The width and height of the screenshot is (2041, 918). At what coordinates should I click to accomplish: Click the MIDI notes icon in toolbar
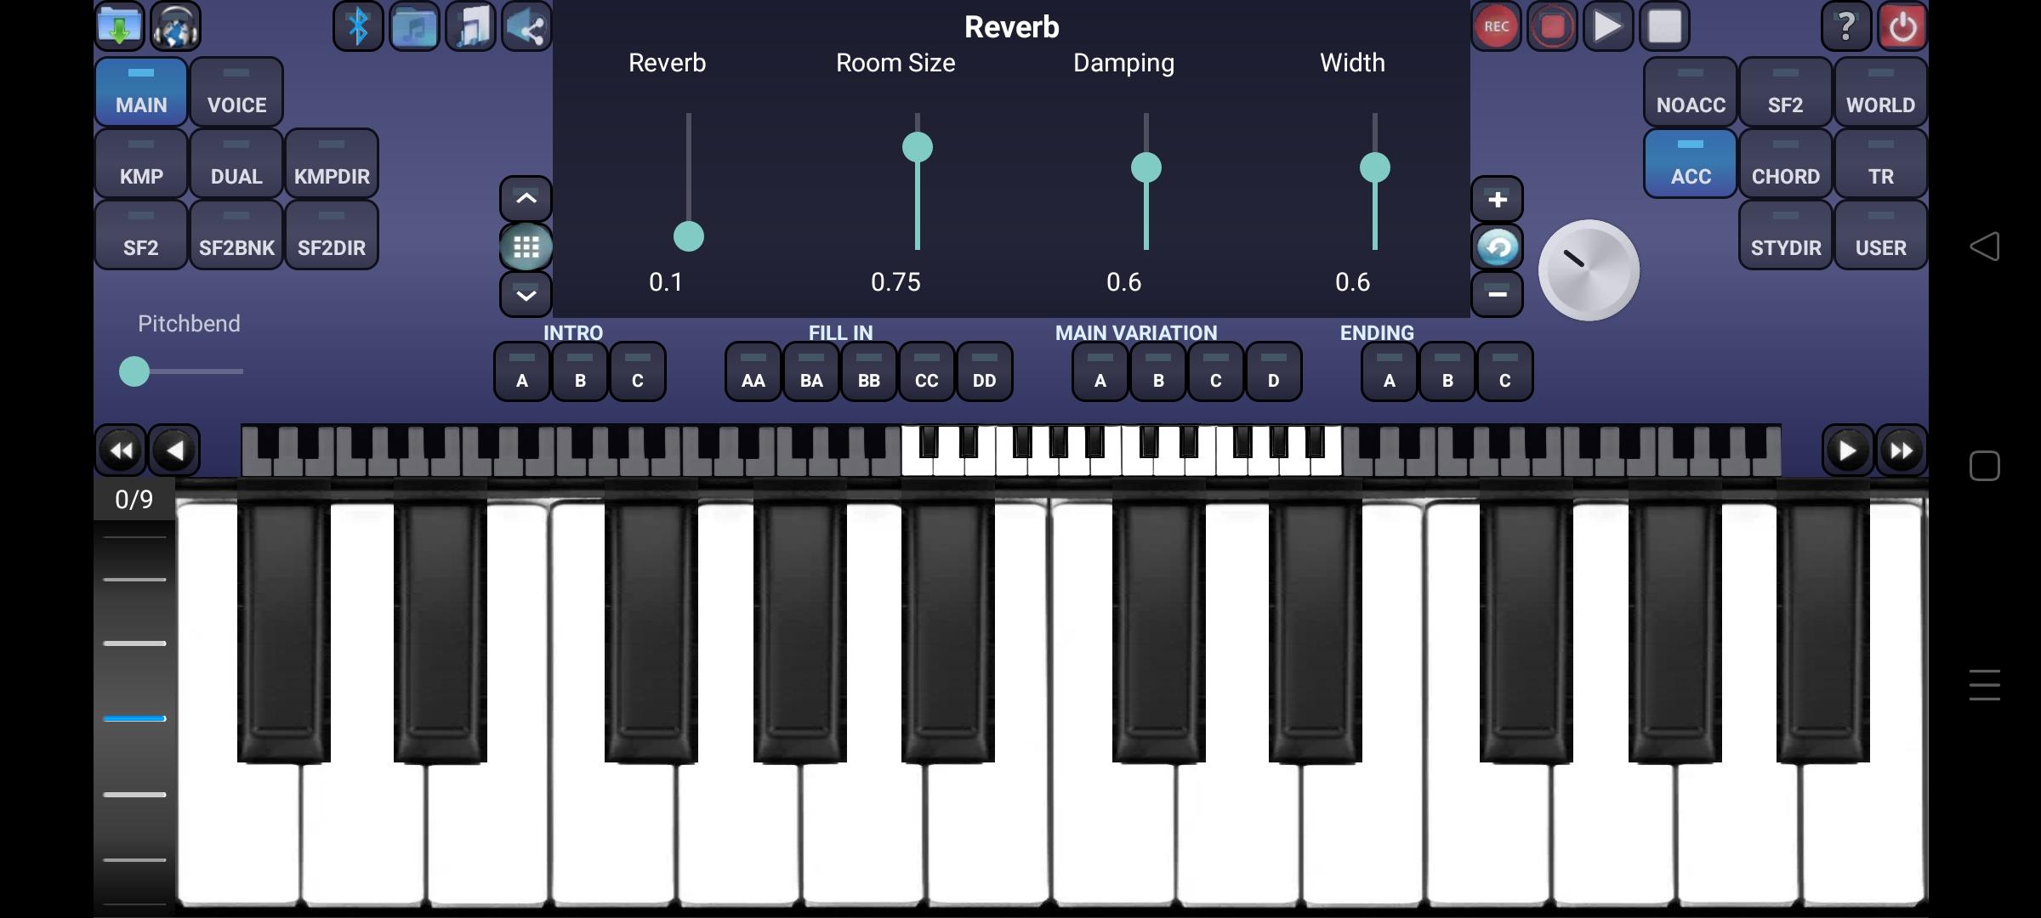[x=470, y=25]
